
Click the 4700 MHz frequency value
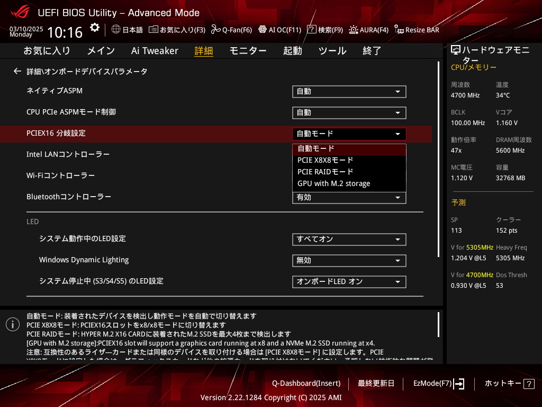tap(465, 95)
